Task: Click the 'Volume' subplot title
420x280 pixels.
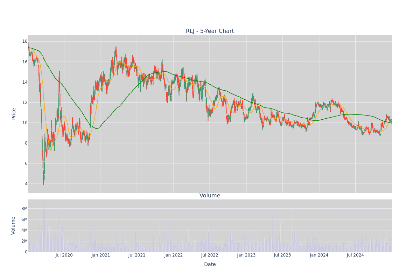Action: [210, 196]
